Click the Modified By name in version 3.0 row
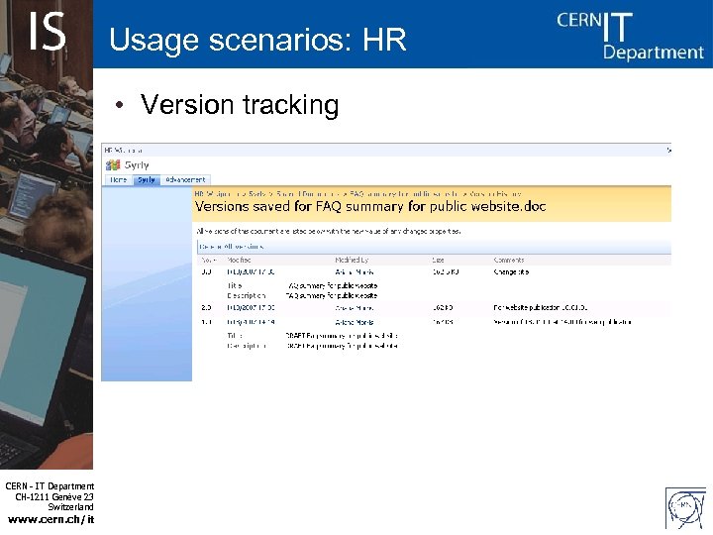Screen dimensions: 713x535 (355, 272)
